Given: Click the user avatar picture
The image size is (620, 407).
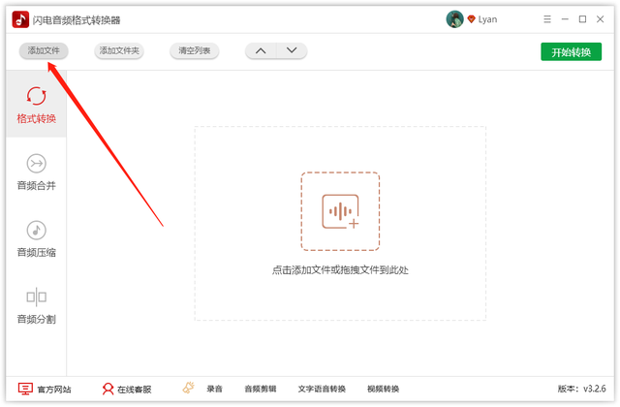Looking at the screenshot, I should click(454, 19).
